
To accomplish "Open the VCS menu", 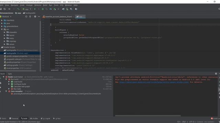I will coord(62,5).
